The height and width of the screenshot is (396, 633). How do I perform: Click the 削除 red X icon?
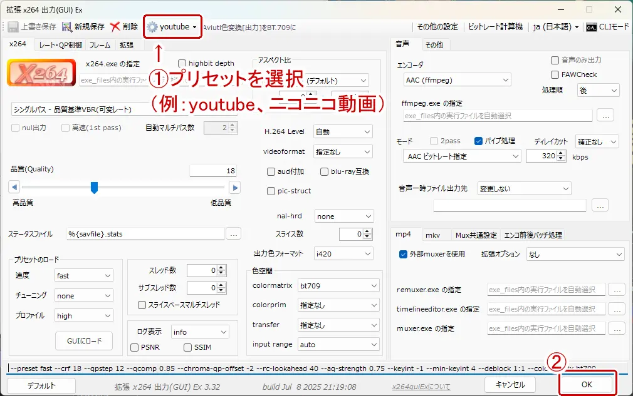coord(115,27)
